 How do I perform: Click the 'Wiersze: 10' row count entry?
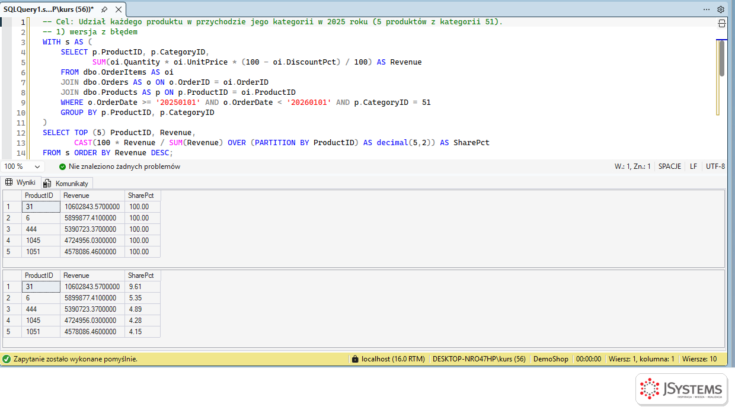click(699, 359)
